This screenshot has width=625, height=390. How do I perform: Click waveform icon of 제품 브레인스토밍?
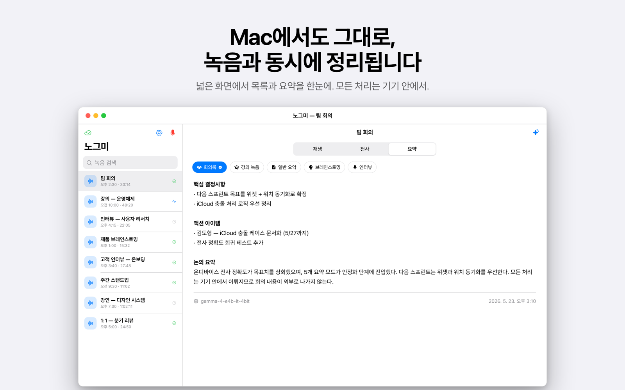coord(90,242)
